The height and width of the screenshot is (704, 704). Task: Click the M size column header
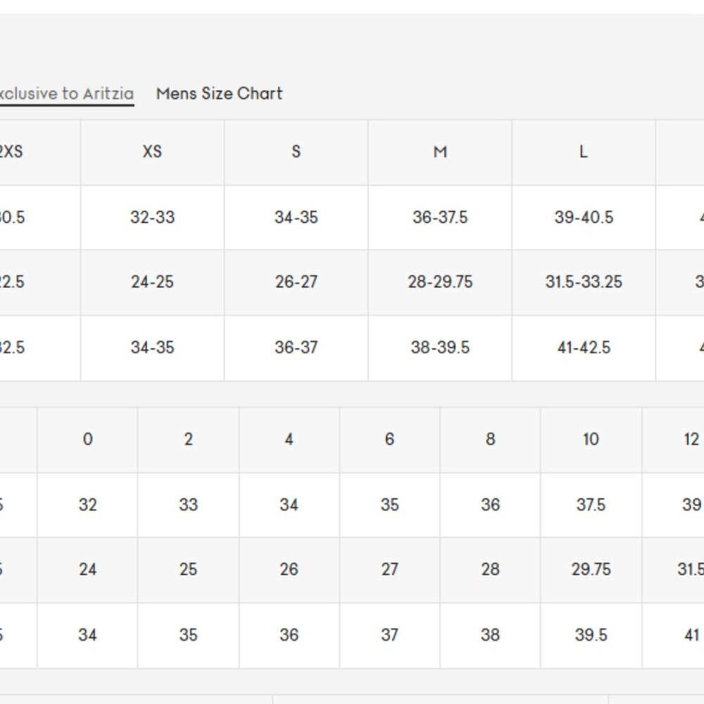[440, 152]
